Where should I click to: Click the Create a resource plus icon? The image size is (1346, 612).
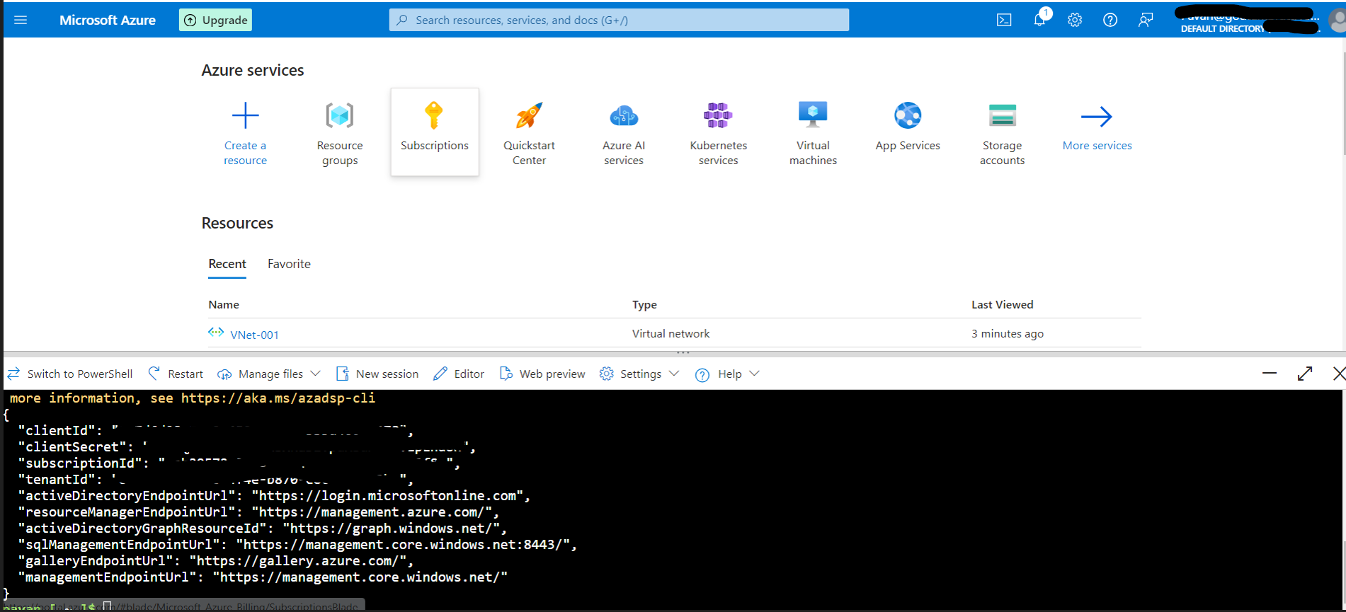pos(245,115)
